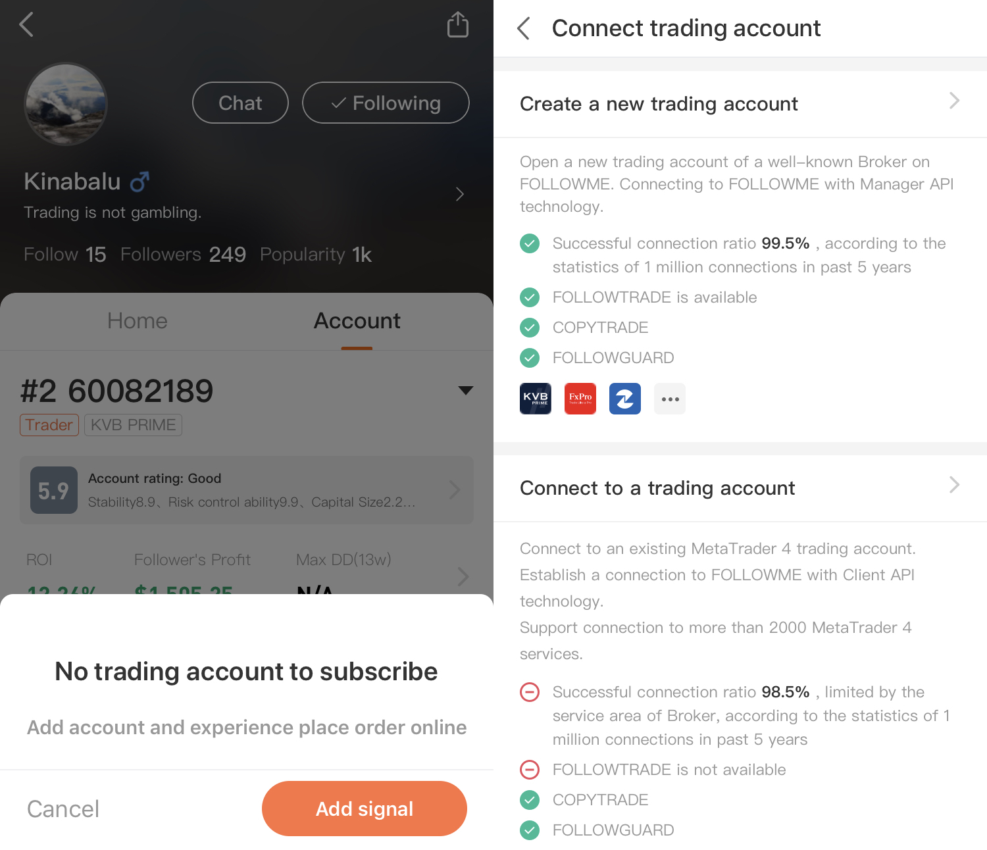Screen dimensions: 987x850
Task: Select the blue Z broker icon
Action: tap(625, 399)
